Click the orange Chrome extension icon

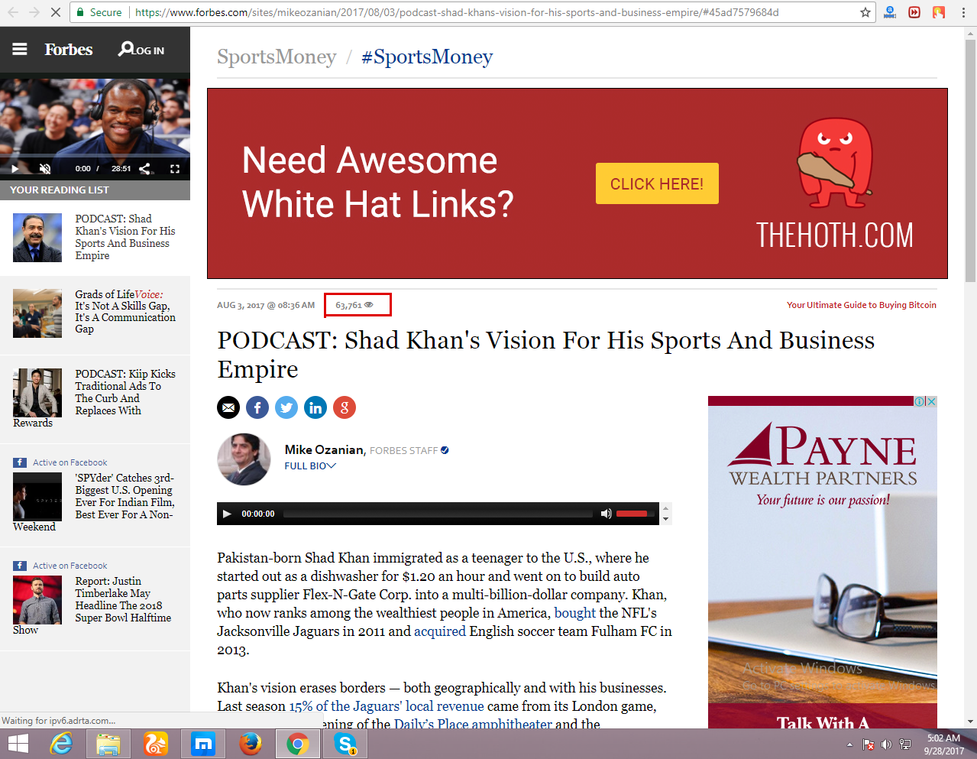[x=939, y=12]
